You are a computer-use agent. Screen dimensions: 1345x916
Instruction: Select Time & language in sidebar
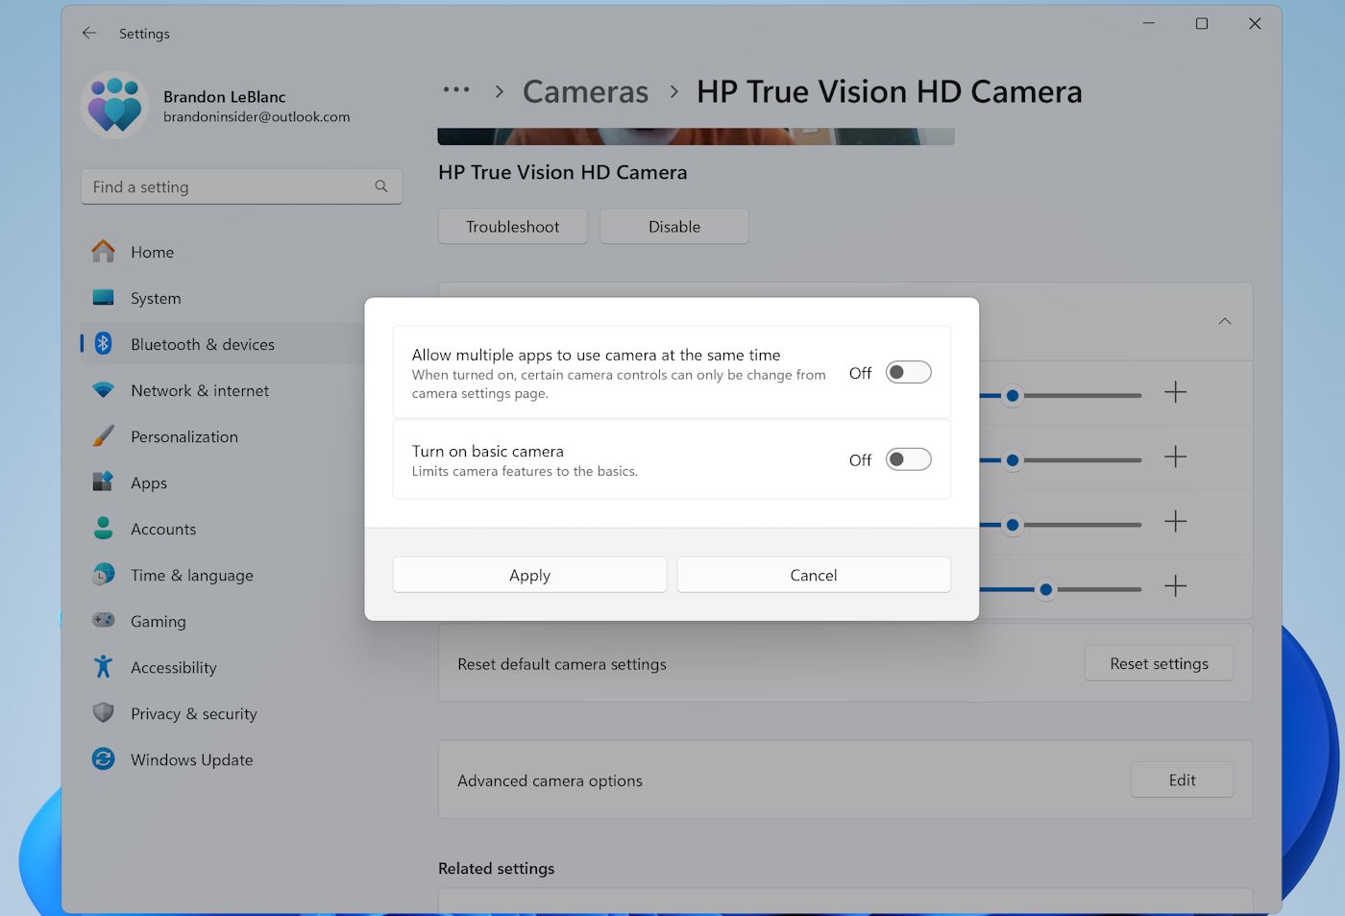(191, 576)
